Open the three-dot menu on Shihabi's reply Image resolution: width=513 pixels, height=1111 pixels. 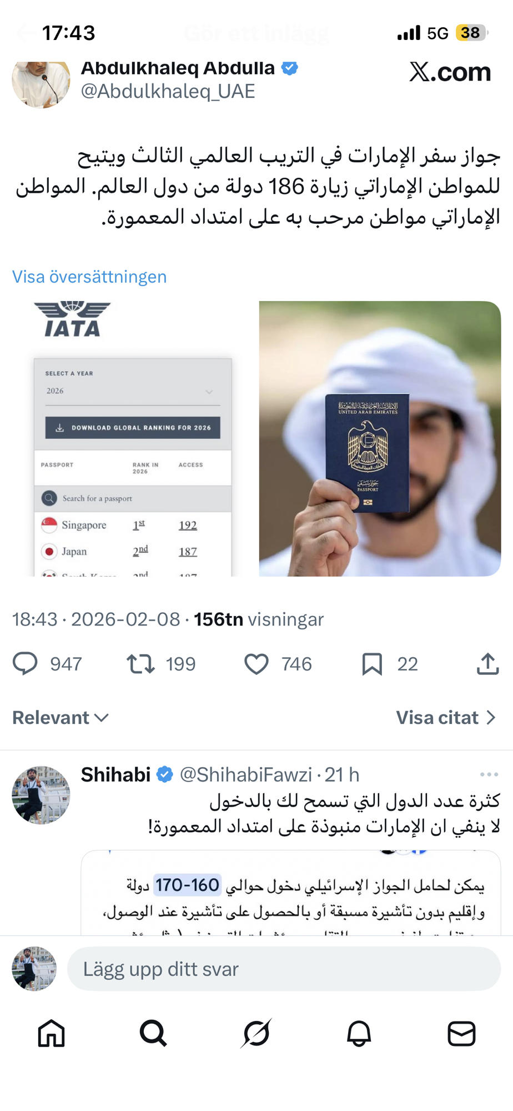pos(489,774)
